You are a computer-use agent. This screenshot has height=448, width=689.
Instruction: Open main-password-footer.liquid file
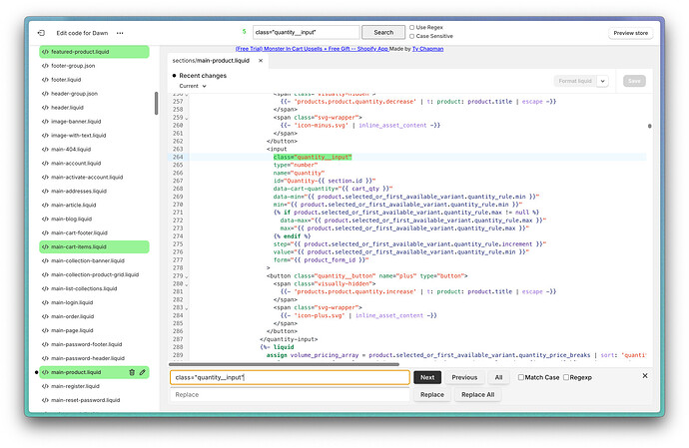coord(86,344)
